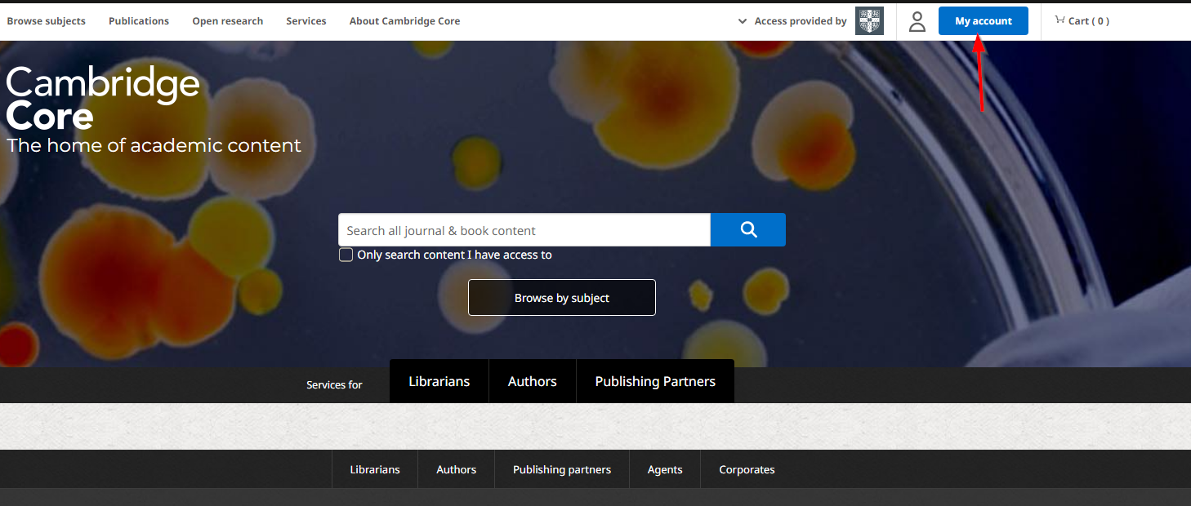Open the Open research menu

(228, 21)
